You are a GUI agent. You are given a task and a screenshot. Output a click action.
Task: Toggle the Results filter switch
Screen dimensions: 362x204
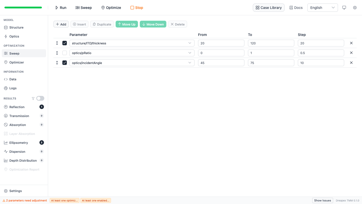[x=40, y=98]
